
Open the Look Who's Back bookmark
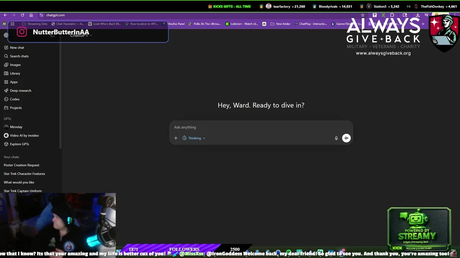(105, 24)
